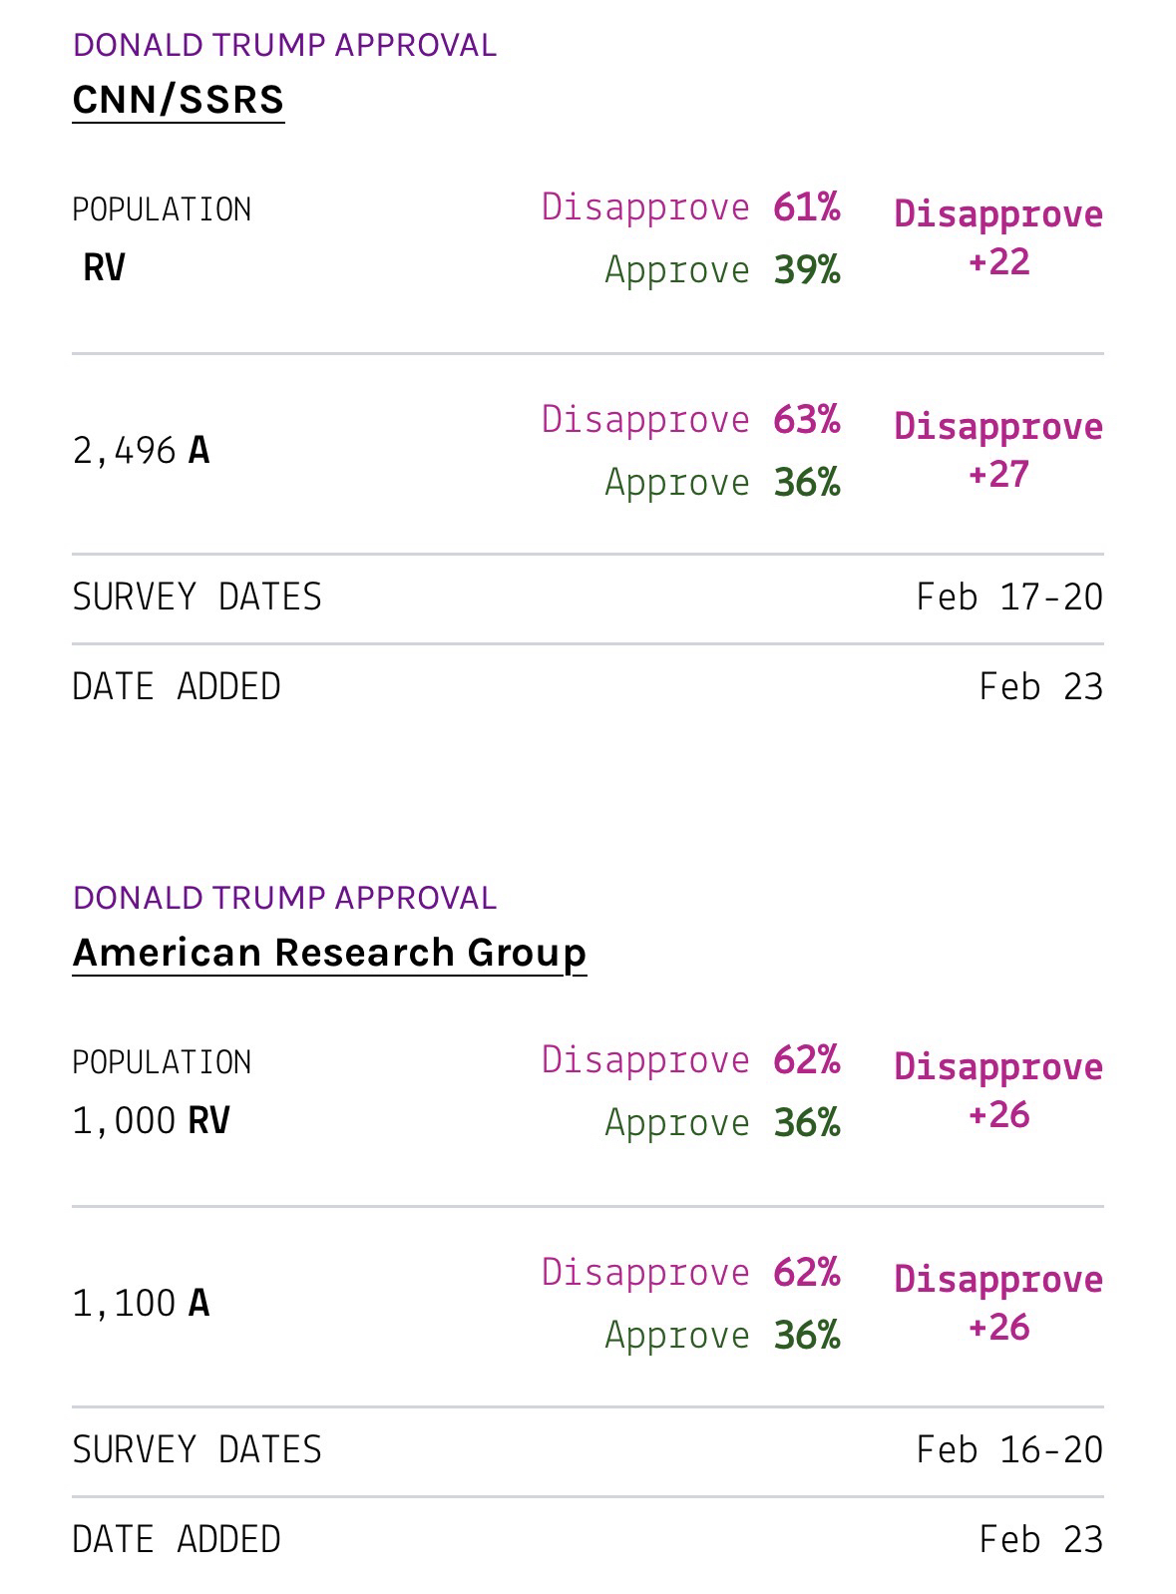Click the Donald Trump Approval heading above CNN/SSRS

284,45
